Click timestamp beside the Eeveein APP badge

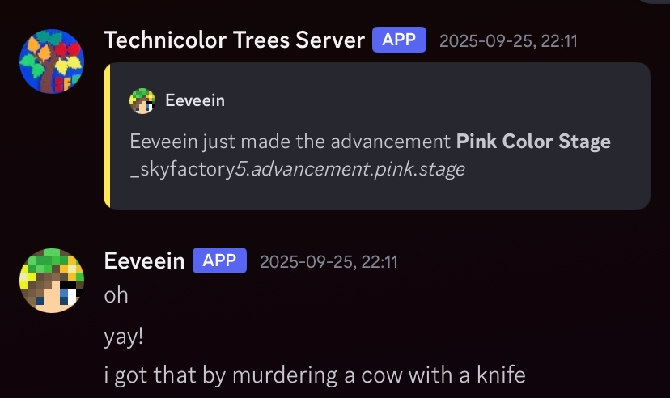pos(329,262)
